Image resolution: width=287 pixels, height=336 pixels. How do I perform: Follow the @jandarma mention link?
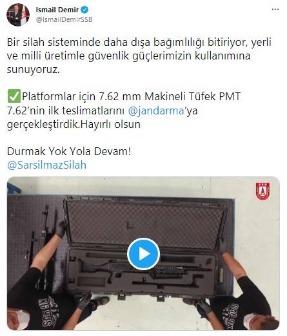coord(156,110)
